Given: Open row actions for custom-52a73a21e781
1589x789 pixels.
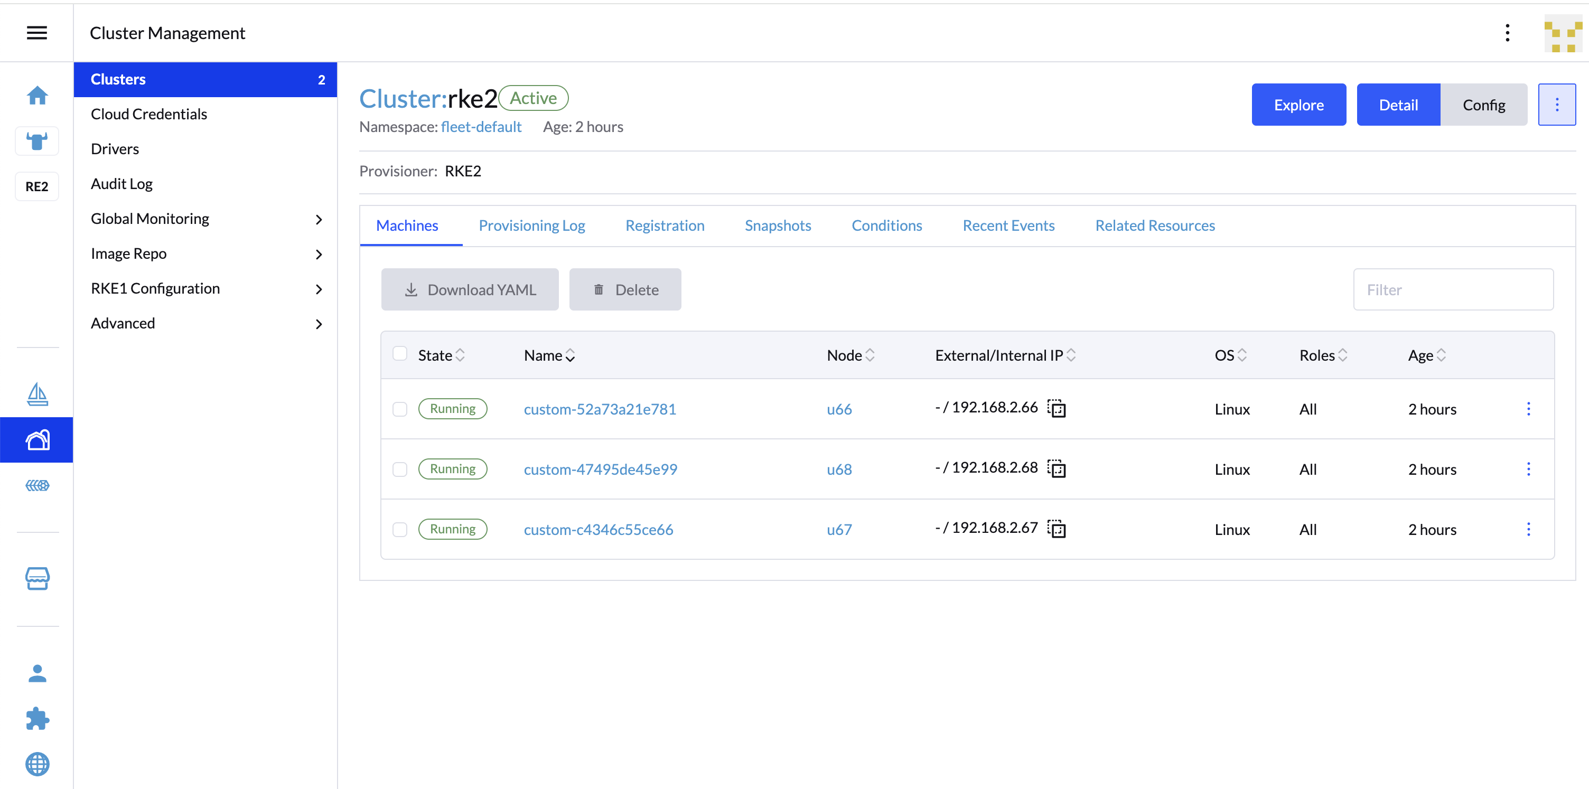Looking at the screenshot, I should (1528, 408).
